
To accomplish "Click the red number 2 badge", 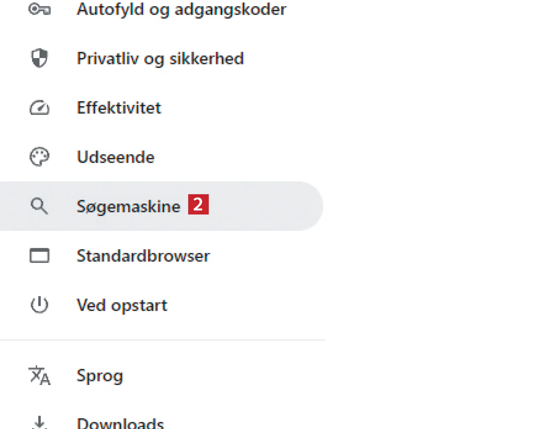I will [x=198, y=204].
